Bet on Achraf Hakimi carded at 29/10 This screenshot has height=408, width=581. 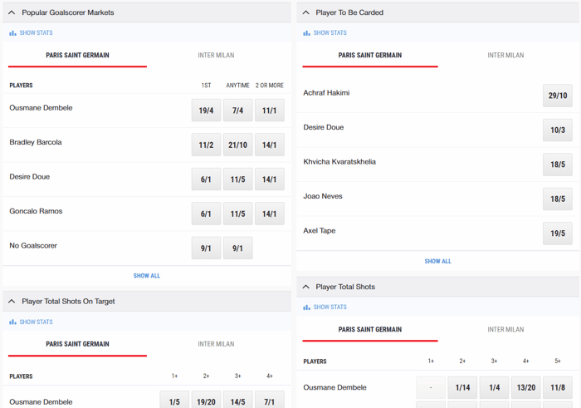click(558, 96)
